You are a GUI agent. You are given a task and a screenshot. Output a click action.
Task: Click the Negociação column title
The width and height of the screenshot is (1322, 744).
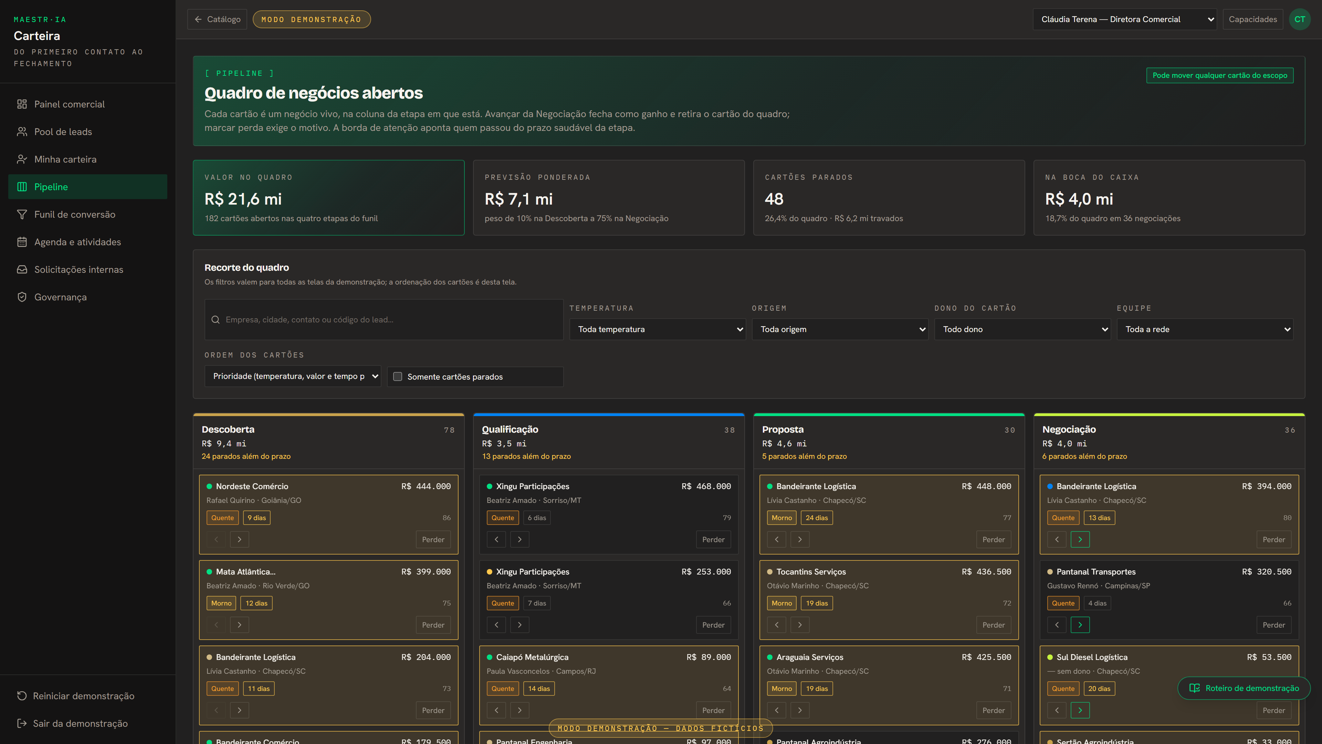pos(1069,429)
